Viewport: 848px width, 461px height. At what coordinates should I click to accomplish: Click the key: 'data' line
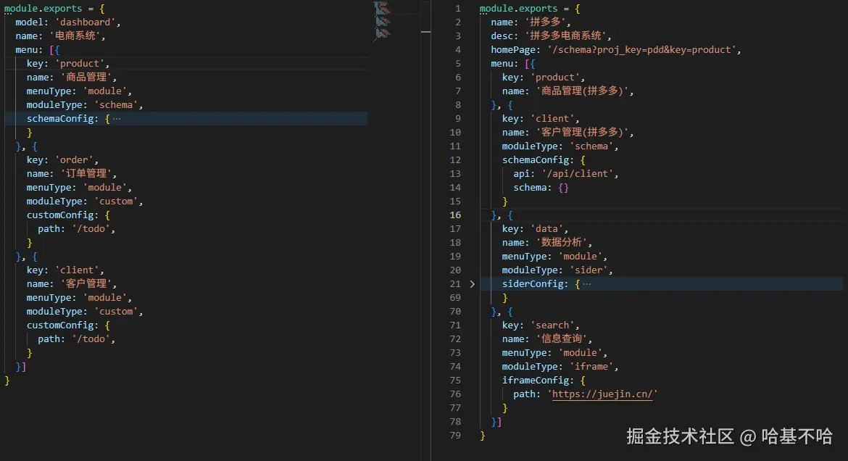point(535,229)
